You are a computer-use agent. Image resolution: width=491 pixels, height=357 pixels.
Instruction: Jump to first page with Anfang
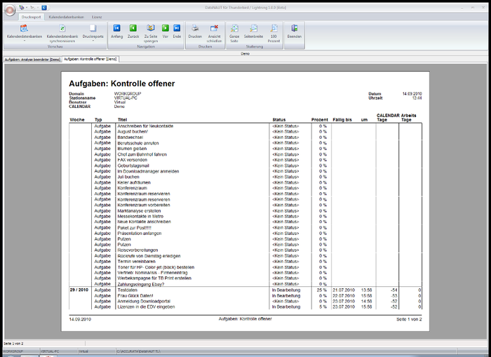pos(116,32)
